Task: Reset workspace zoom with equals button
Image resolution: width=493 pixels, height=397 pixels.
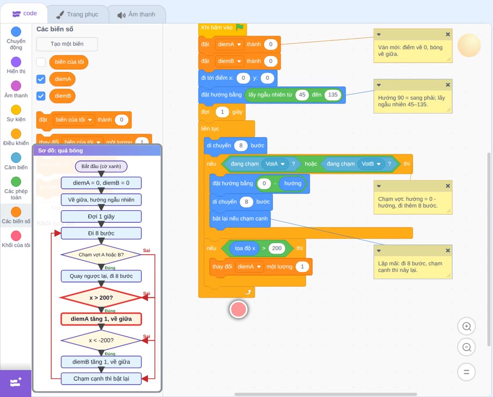Action: pyautogui.click(x=466, y=372)
